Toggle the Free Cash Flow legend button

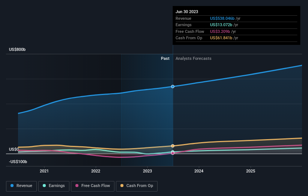tap(93, 186)
